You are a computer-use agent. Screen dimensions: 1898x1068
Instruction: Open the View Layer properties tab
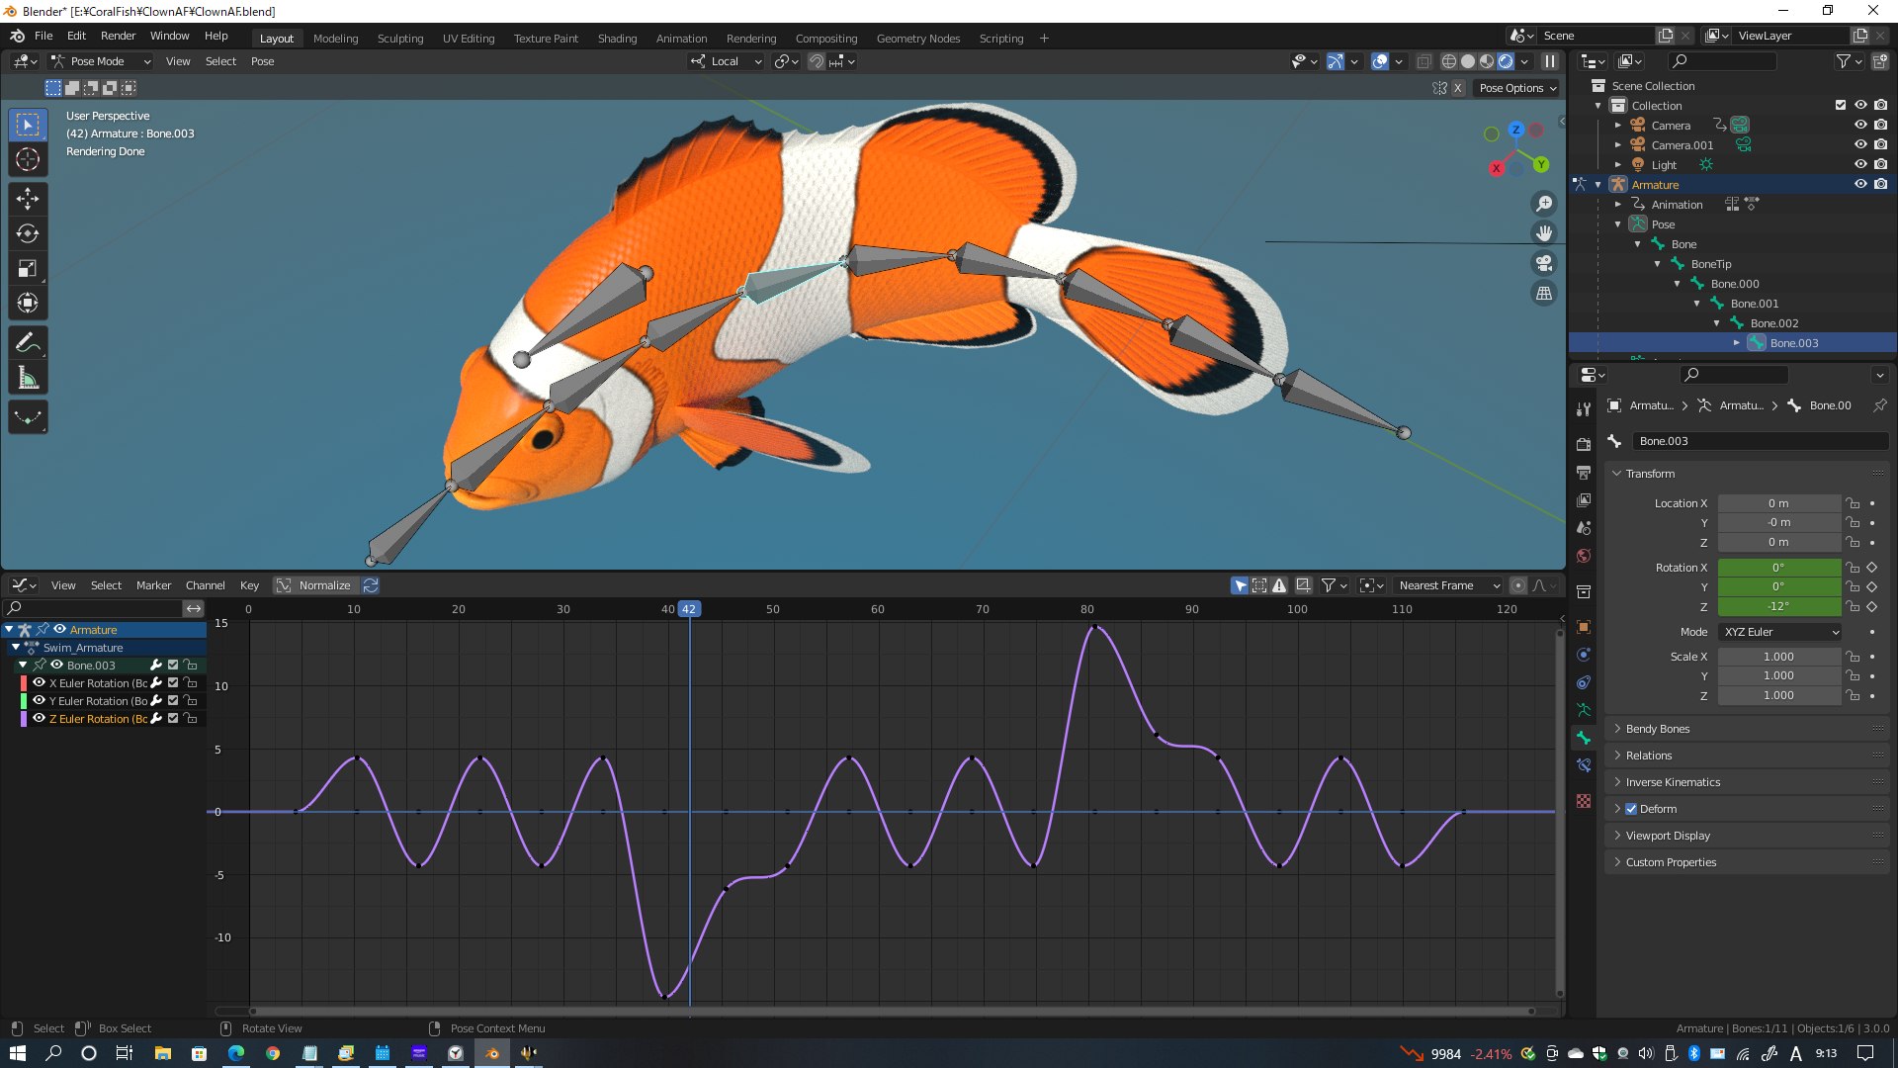tap(1583, 500)
